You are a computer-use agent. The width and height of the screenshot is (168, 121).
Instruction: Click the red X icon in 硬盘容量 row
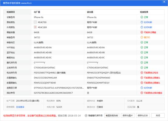click(x=142, y=32)
